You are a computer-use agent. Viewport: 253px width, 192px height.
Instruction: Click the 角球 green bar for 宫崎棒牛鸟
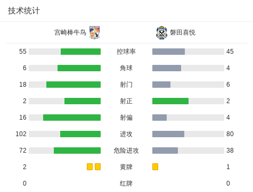[79, 68]
